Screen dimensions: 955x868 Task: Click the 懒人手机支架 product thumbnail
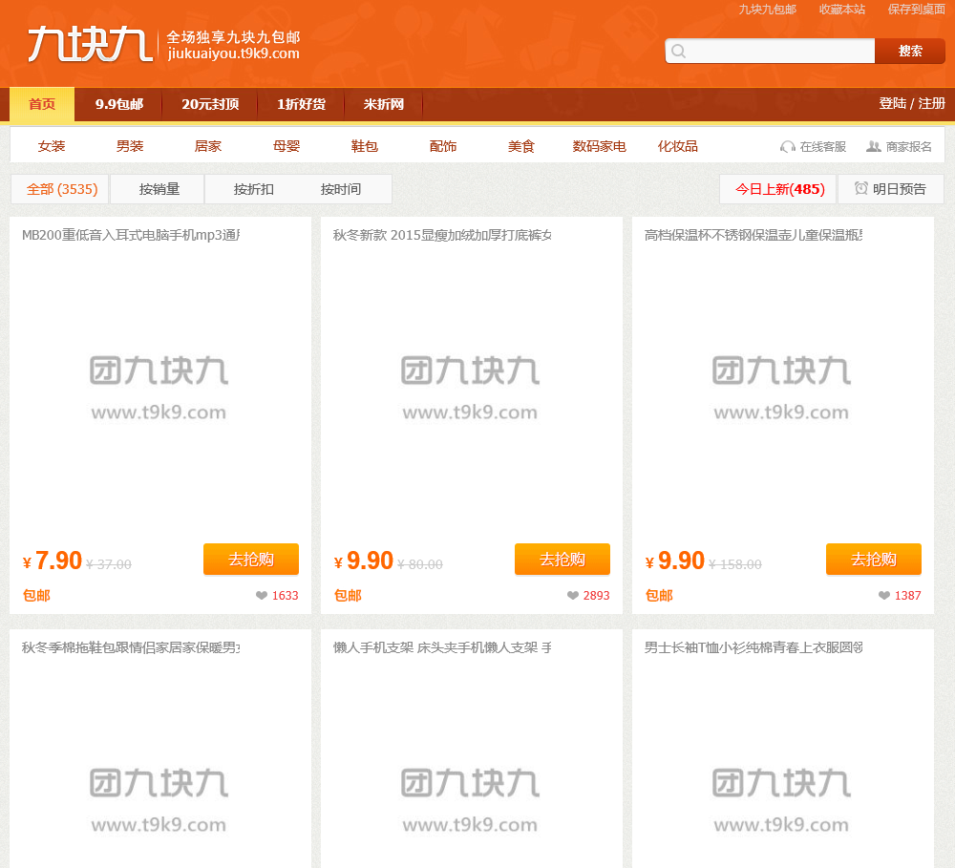[x=470, y=768]
